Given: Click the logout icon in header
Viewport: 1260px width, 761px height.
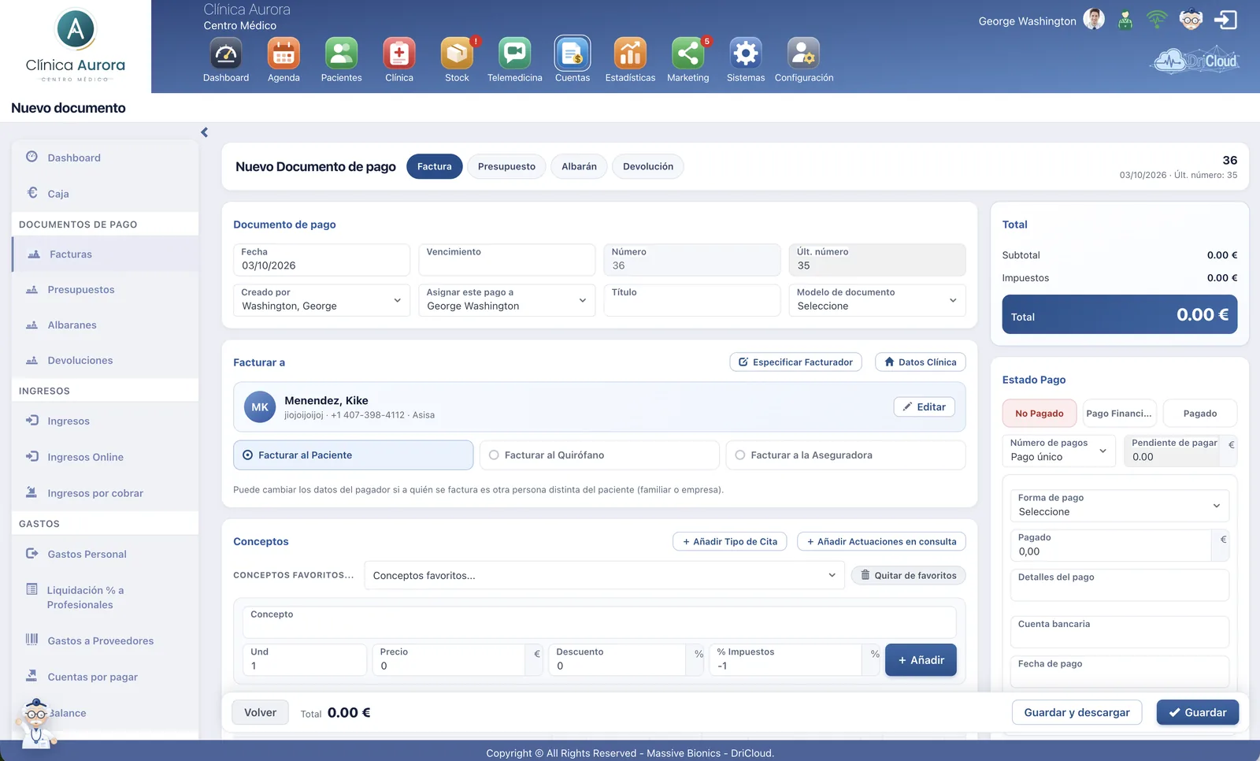Looking at the screenshot, I should [x=1225, y=20].
